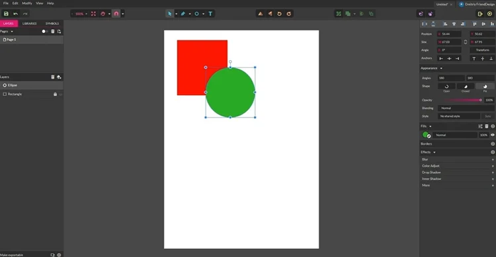Open the View menu
The height and width of the screenshot is (257, 496).
click(40, 3)
